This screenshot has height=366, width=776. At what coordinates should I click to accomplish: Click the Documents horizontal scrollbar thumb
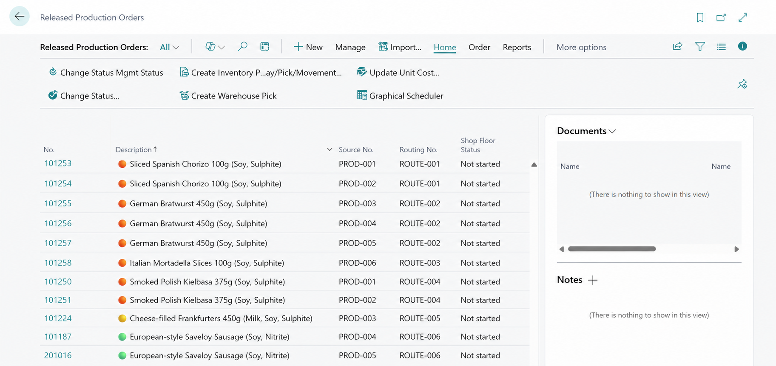[612, 249]
